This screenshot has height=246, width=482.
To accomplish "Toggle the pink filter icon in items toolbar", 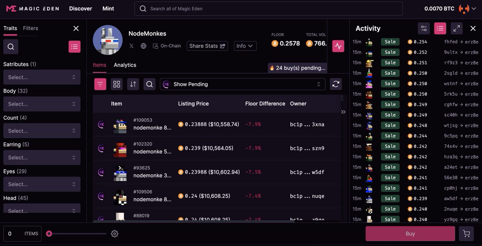I will (100, 84).
